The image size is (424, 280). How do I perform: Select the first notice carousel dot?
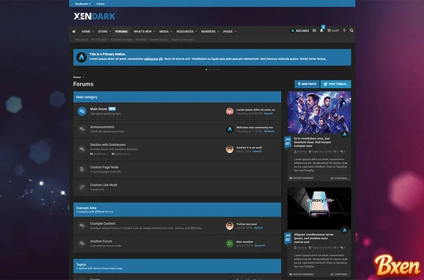tap(207, 70)
